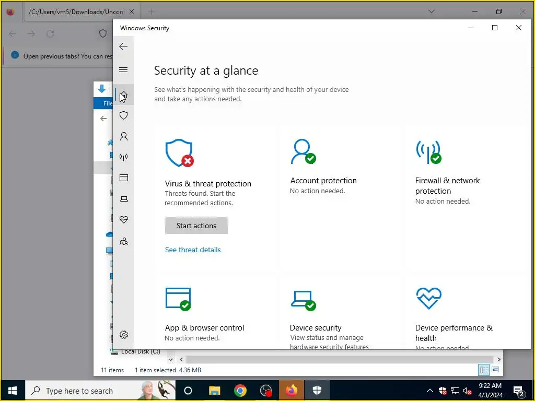535x401 pixels.
Task: Switch File Explorer to details view
Action: coord(484,370)
